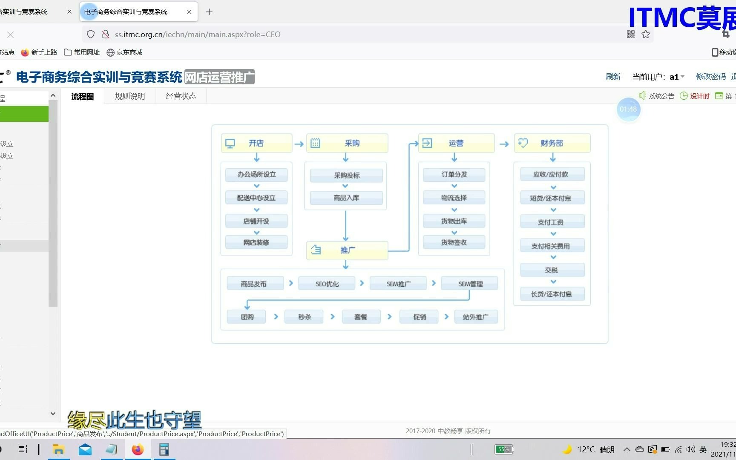Open Firefox from the taskbar
The image size is (736, 460).
click(x=138, y=449)
